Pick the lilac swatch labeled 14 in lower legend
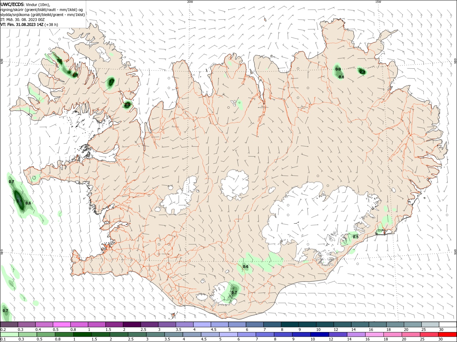This screenshot has width=457, height=342. coord(356,335)
